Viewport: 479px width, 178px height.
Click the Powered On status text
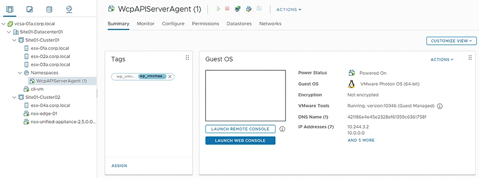pyautogui.click(x=373, y=73)
